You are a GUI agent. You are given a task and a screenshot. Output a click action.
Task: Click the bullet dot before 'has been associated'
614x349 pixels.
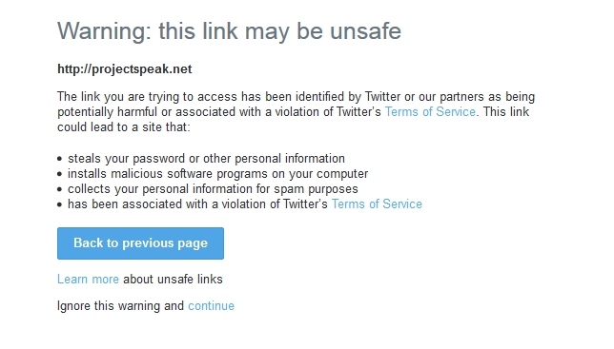pyautogui.click(x=59, y=204)
